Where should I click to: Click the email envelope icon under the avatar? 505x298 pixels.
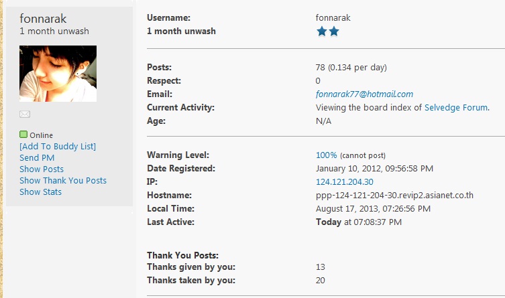25,115
